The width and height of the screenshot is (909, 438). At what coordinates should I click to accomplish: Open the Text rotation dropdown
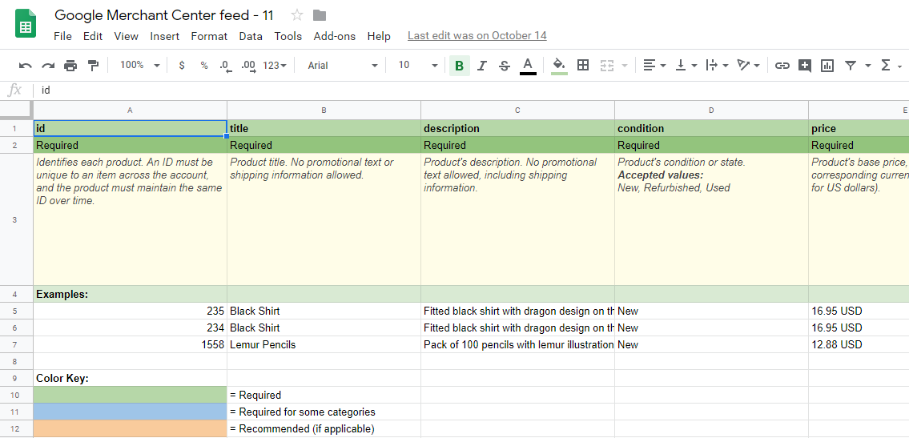click(748, 66)
